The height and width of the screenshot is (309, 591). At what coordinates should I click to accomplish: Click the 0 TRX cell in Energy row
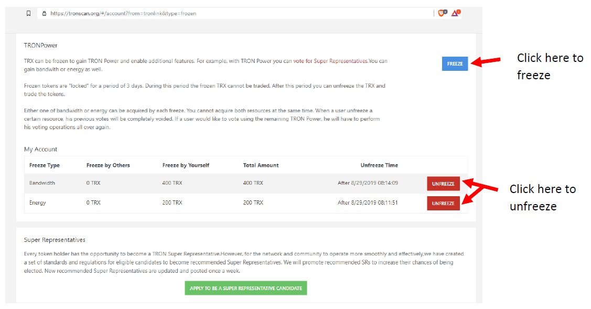coord(93,203)
